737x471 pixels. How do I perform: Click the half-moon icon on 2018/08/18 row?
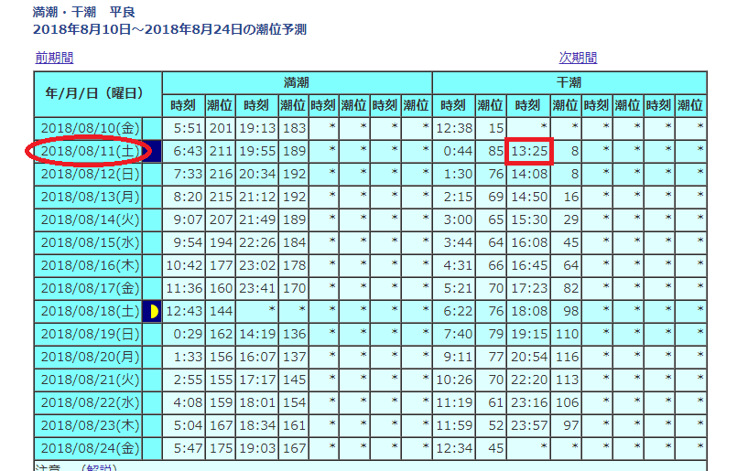tap(152, 311)
